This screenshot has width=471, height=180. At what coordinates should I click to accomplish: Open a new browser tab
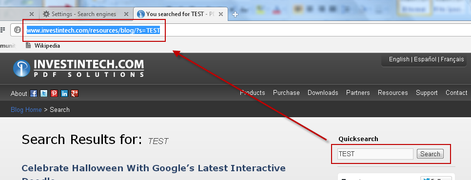(235, 14)
